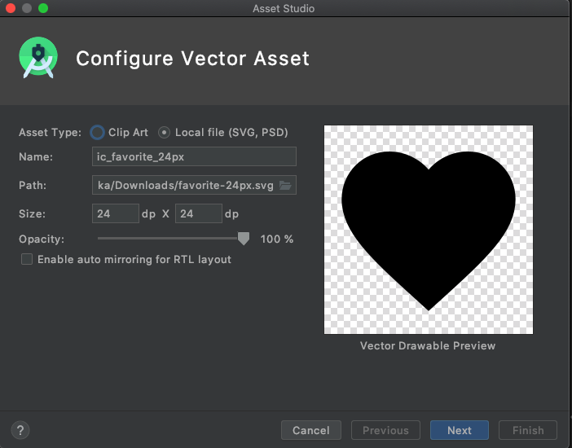Click the 'Asset Type:' label

coord(50,132)
